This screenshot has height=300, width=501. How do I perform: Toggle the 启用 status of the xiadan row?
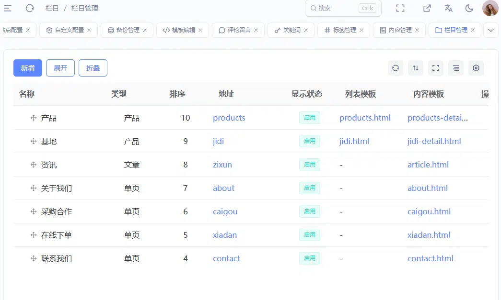(x=310, y=235)
